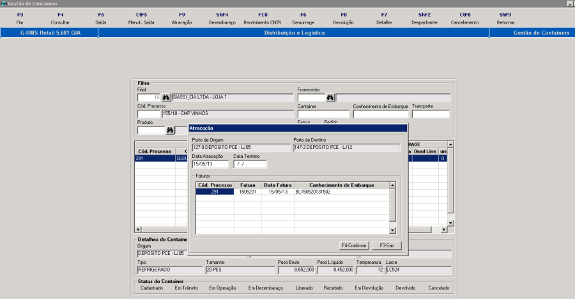This screenshot has width=575, height=299.
Task: Open Produto lookup binoculars icon
Action: 170,130
